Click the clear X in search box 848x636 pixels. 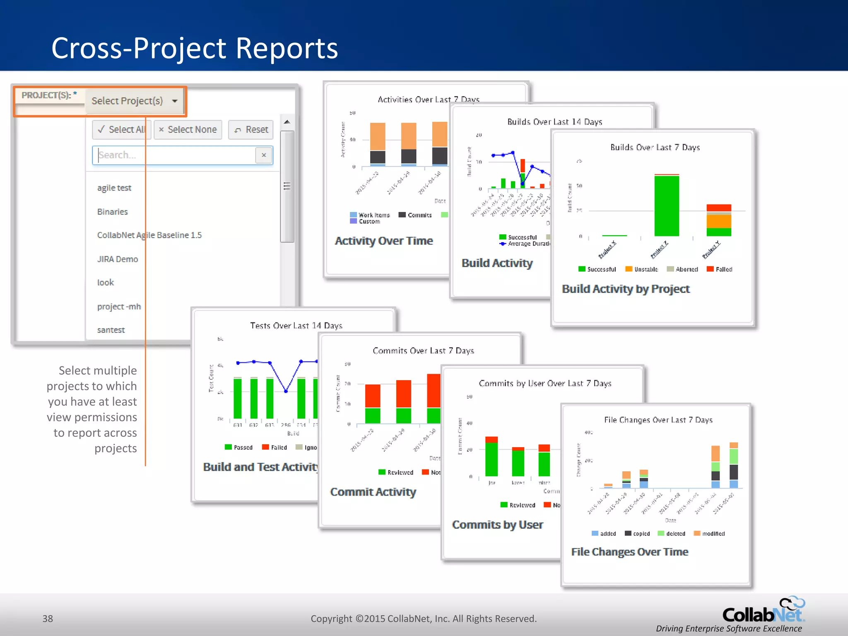tap(264, 155)
